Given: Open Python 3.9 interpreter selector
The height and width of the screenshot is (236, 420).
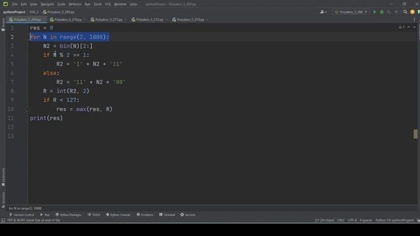Looking at the screenshot, I should pyautogui.click(x=394, y=220).
